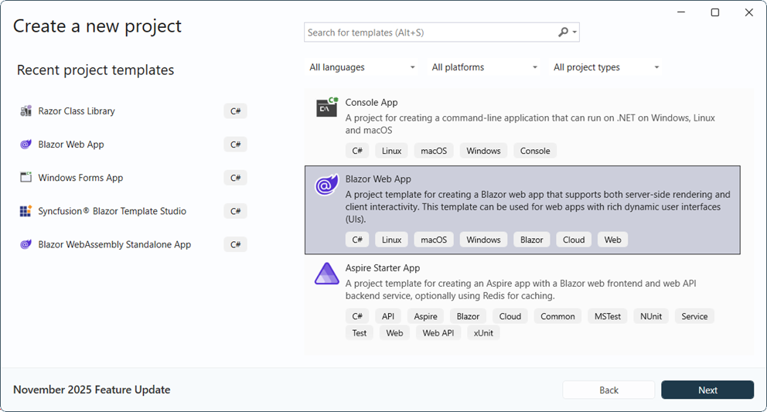Viewport: 767px width, 412px height.
Task: Click the Blazor WebAssembly Standalone App icon
Action: click(x=26, y=244)
